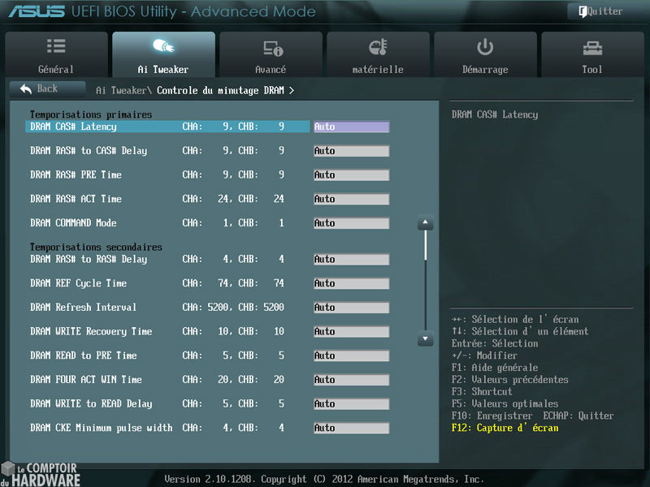The image size is (650, 487).
Task: Click Ai Tweaker in the breadcrumb path
Action: coord(122,90)
